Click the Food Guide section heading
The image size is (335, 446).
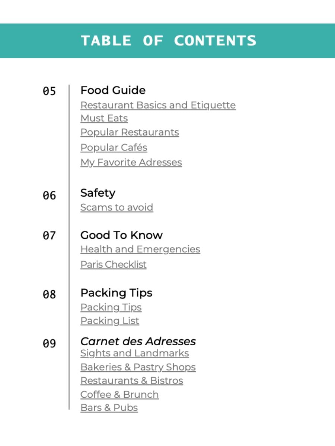tap(113, 90)
